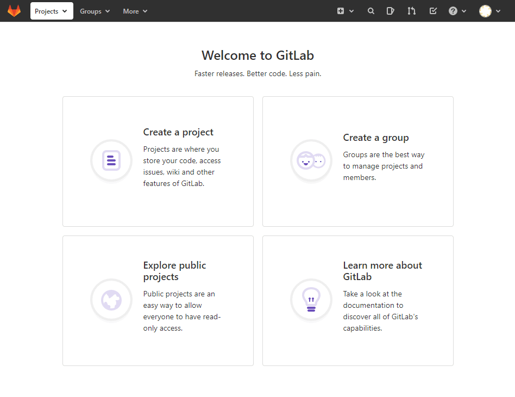Expand the More menu
Screen dimensions: 515x397
tap(135, 11)
